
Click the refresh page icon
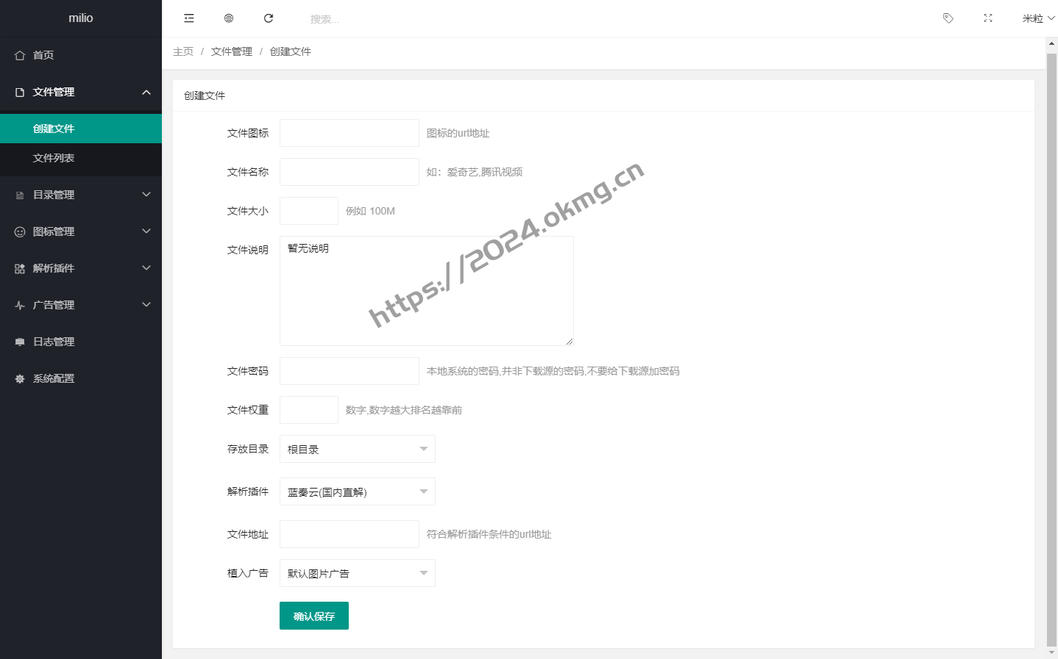(x=268, y=18)
